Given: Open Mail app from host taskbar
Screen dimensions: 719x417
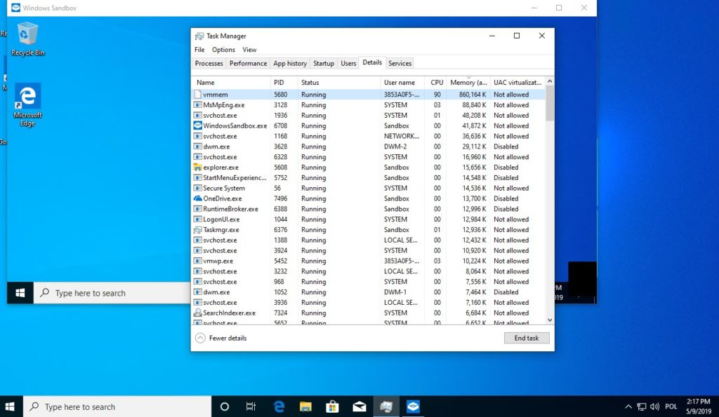Looking at the screenshot, I should coord(359,406).
